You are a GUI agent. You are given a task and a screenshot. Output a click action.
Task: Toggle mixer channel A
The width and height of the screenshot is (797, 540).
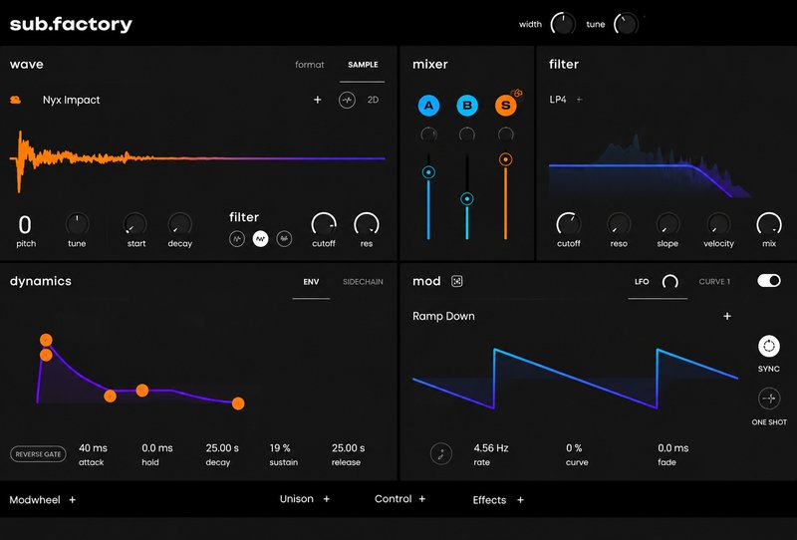pyautogui.click(x=428, y=106)
